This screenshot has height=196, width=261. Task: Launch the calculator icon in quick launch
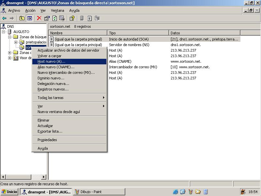coord(206,192)
